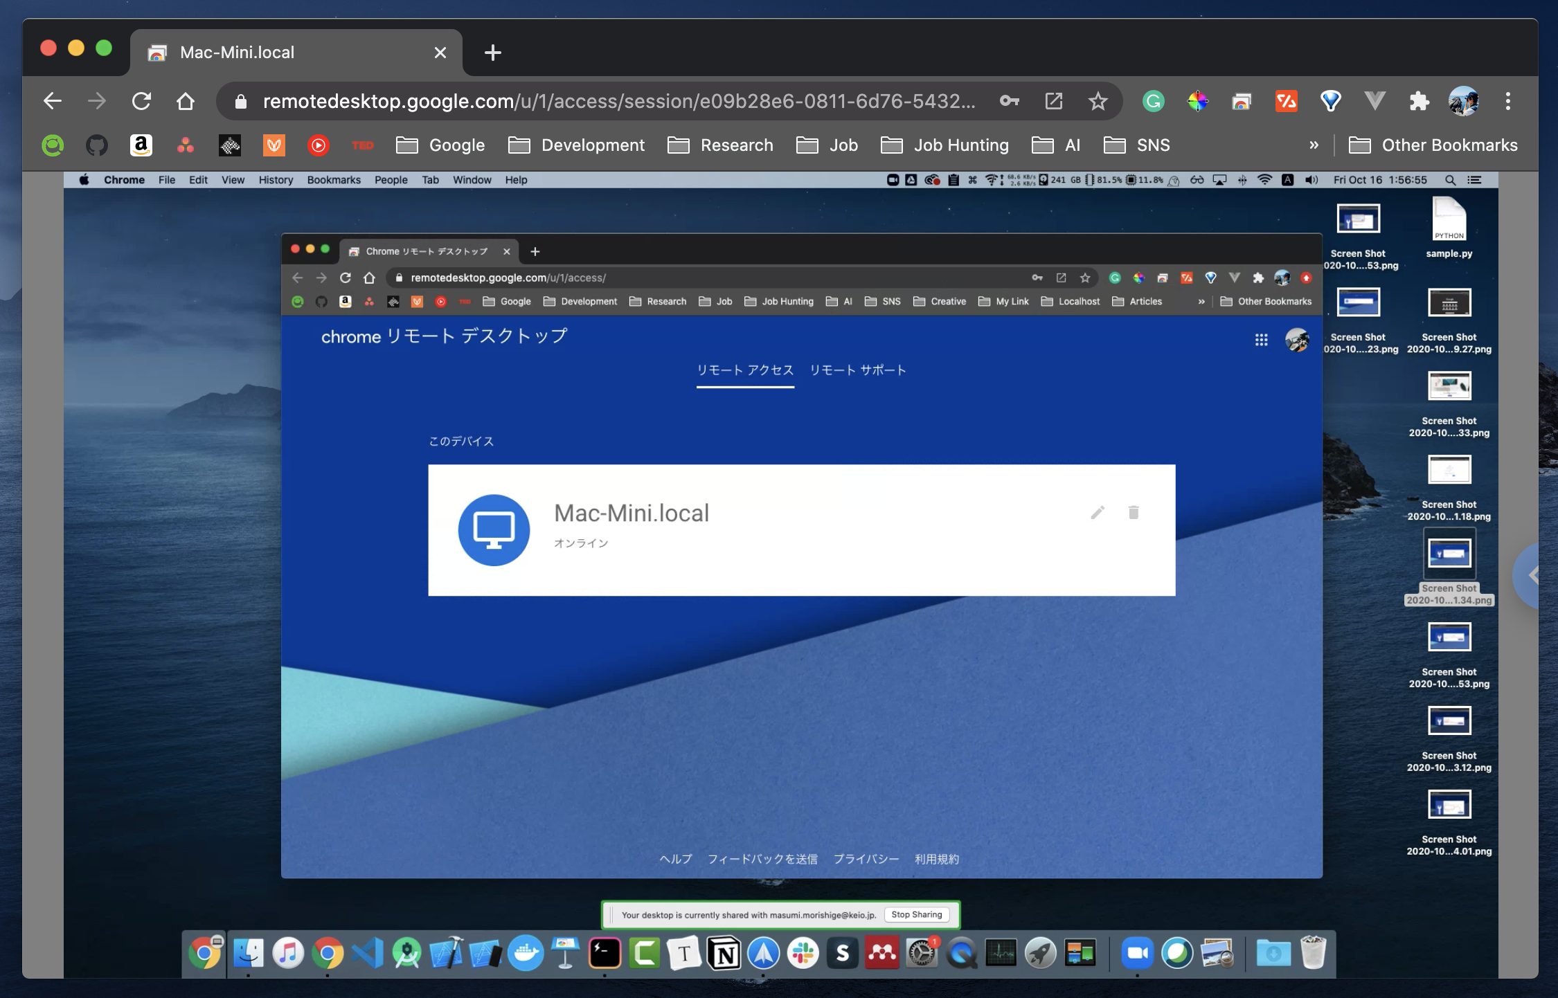This screenshot has width=1558, height=998.
Task: Click the open-in-app icon in outer address bar
Action: point(1053,102)
